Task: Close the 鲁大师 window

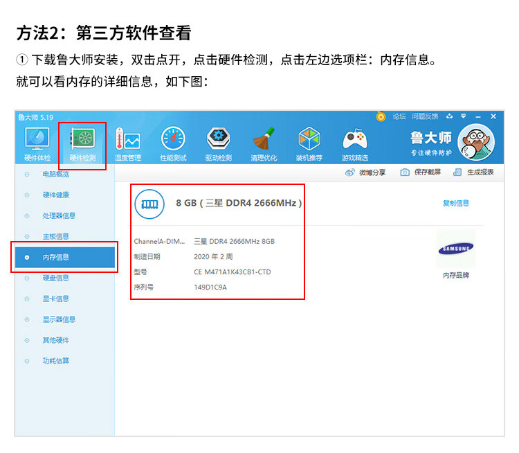Action: pos(493,116)
